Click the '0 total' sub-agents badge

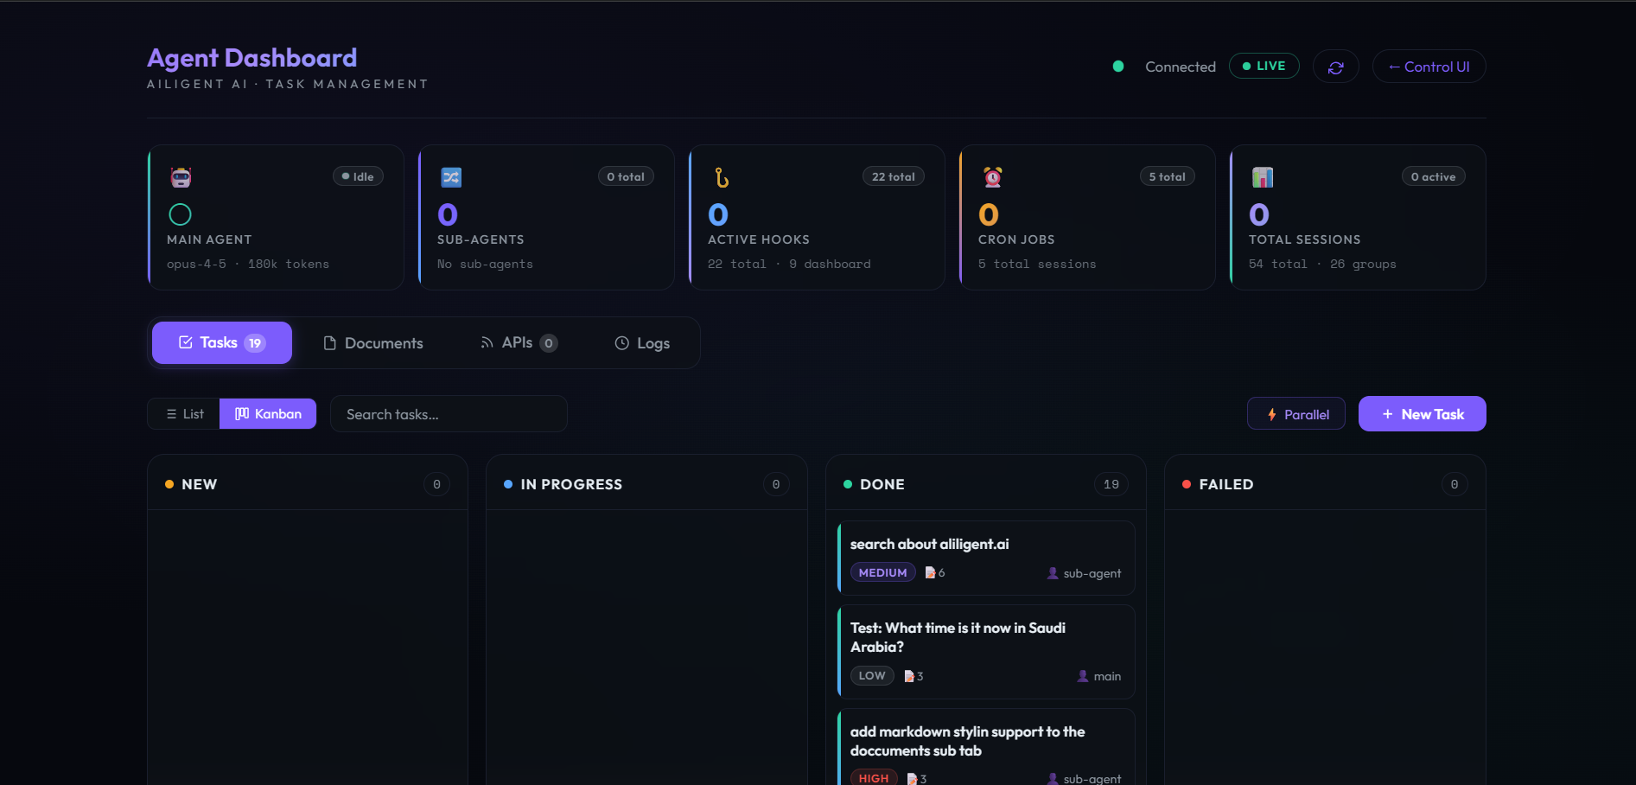tap(626, 176)
